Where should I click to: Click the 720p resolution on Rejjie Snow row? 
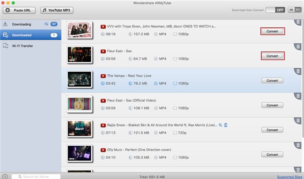[x=182, y=133]
